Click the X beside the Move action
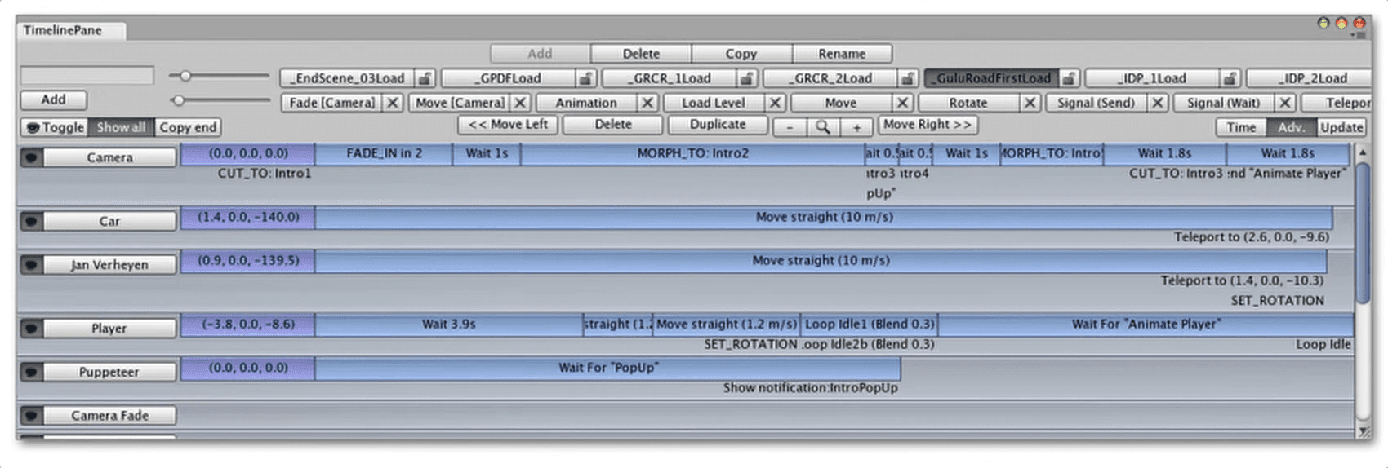Screen dimensions: 1388x468 902,103
